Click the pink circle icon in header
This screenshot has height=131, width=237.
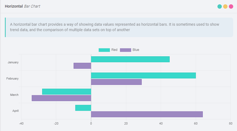(x=231, y=6)
